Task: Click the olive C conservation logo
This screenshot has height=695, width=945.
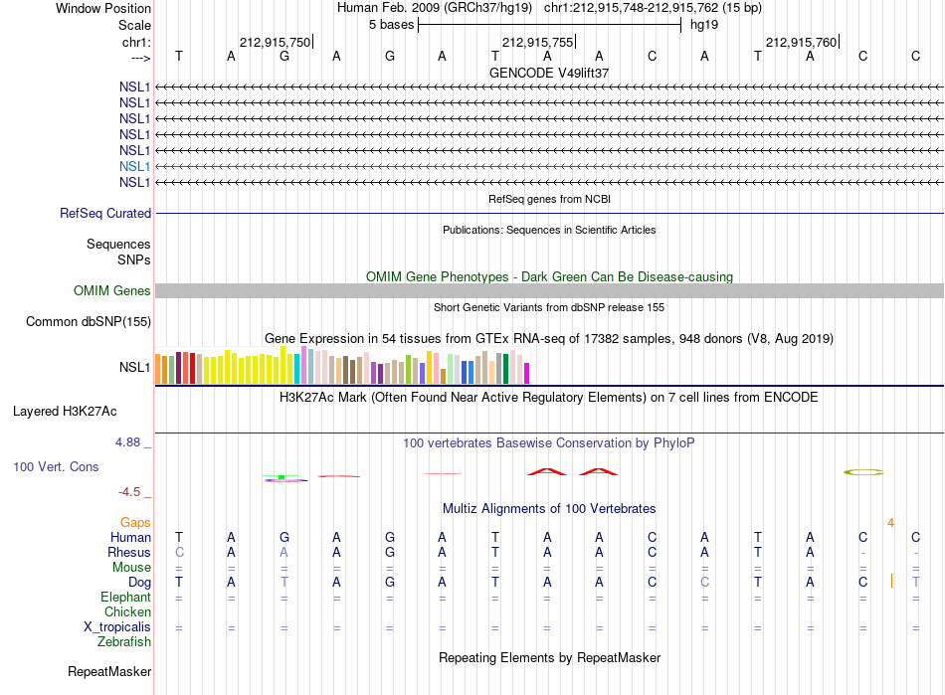Action: 863,472
